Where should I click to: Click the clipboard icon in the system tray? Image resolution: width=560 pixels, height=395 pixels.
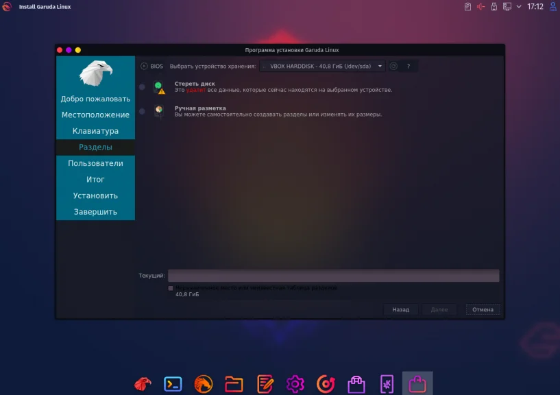467,7
